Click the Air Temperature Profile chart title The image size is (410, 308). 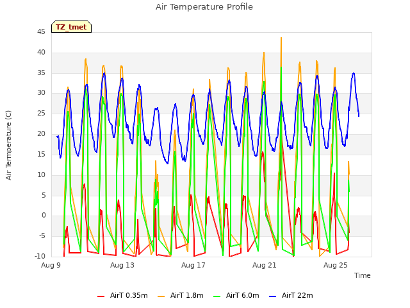[x=204, y=7]
